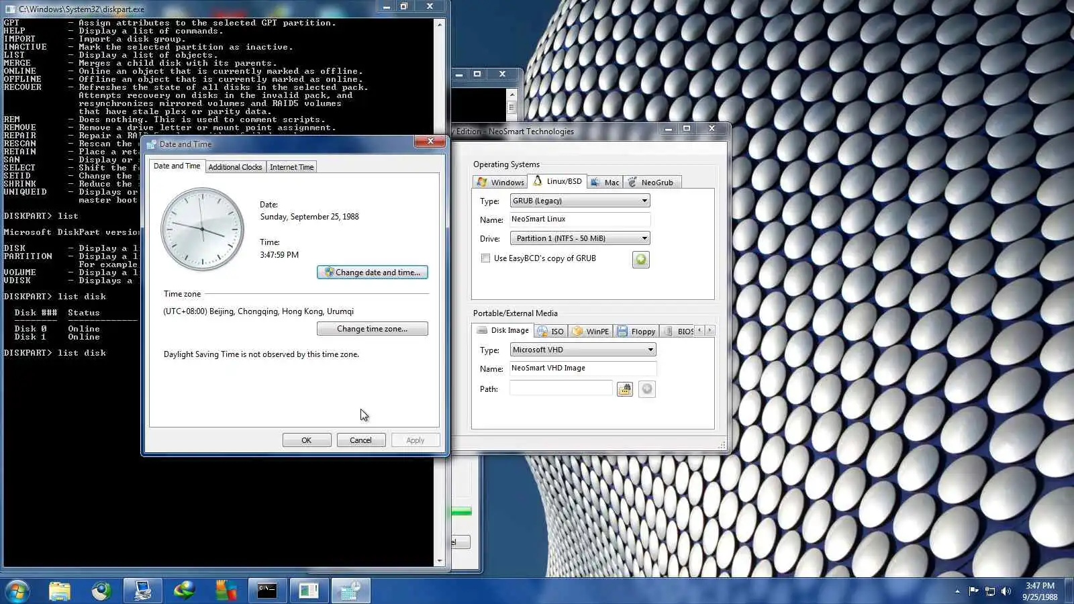Click the EasyBCD window resize grip

pyautogui.click(x=722, y=445)
